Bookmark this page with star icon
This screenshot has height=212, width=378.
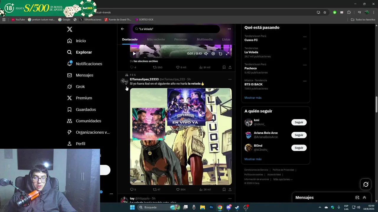pos(325,12)
